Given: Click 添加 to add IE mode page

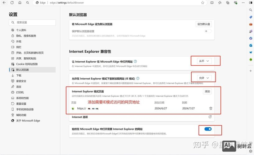Looking at the screenshot, I should point(207,91).
